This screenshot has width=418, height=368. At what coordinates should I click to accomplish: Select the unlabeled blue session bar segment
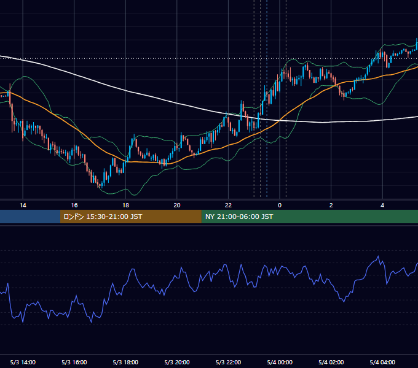pos(30,217)
